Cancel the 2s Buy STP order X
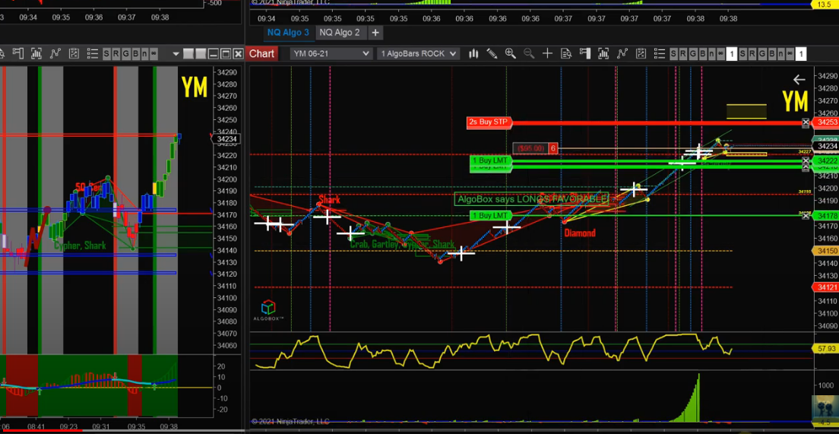 [806, 123]
